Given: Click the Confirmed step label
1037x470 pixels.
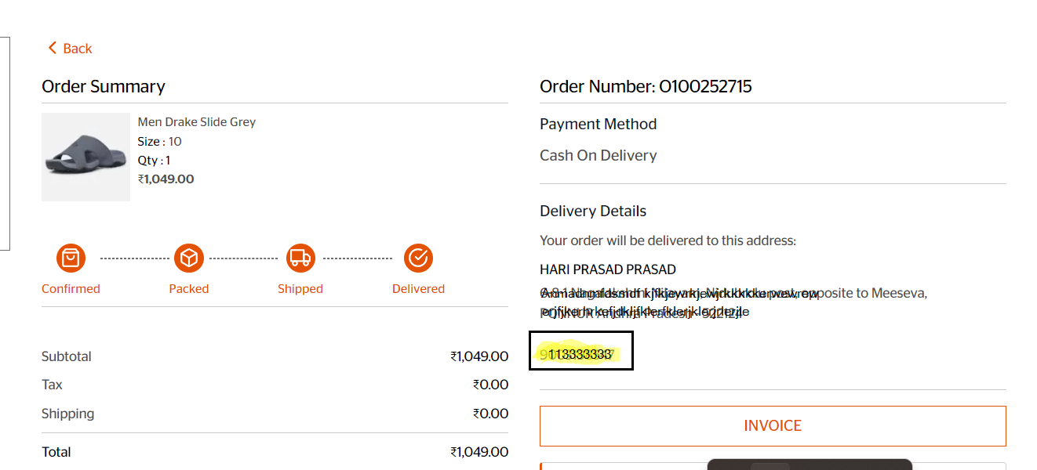Looking at the screenshot, I should click(x=71, y=289).
